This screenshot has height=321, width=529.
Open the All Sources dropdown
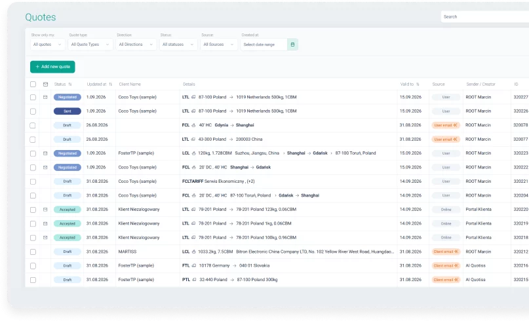click(219, 45)
